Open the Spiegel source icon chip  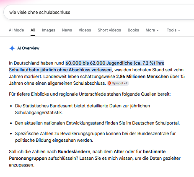click(x=109, y=83)
